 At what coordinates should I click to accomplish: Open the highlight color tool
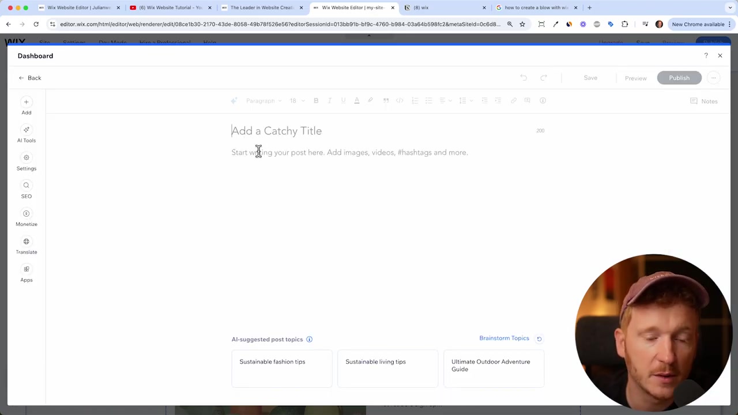[x=370, y=101]
